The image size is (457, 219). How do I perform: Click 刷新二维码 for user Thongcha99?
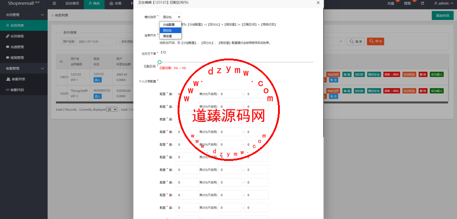(x=392, y=91)
